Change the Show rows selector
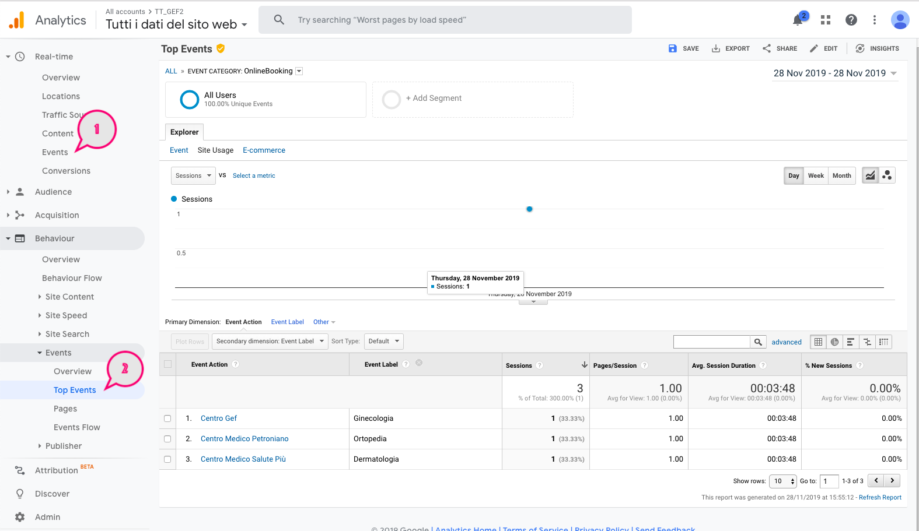 point(782,481)
